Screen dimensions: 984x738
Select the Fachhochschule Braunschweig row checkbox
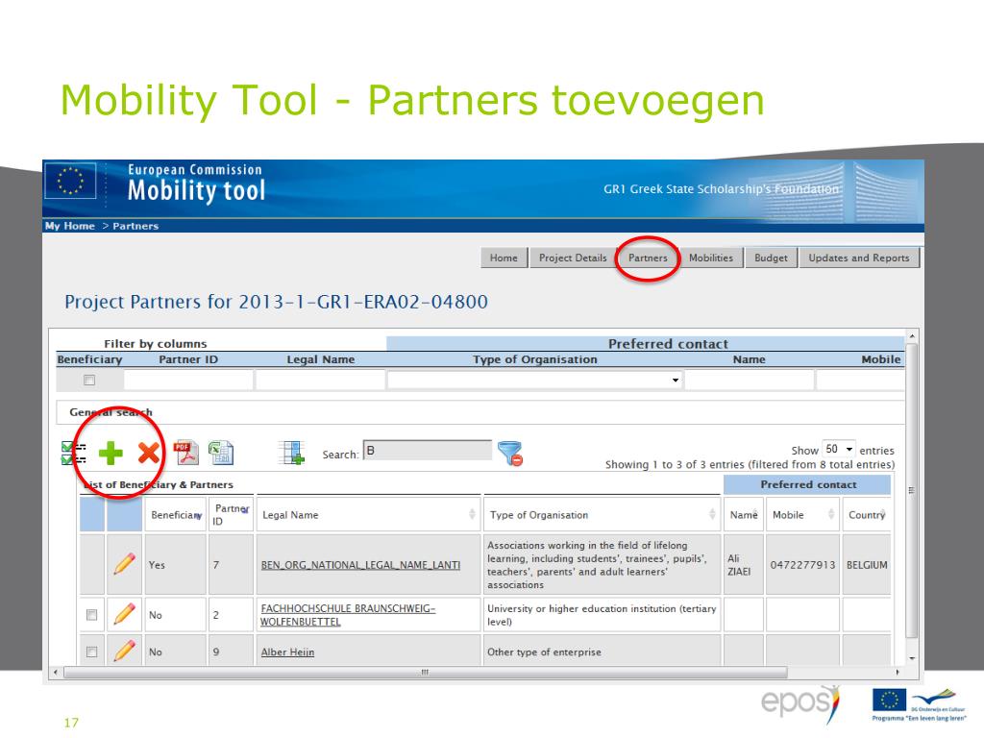coord(91,614)
